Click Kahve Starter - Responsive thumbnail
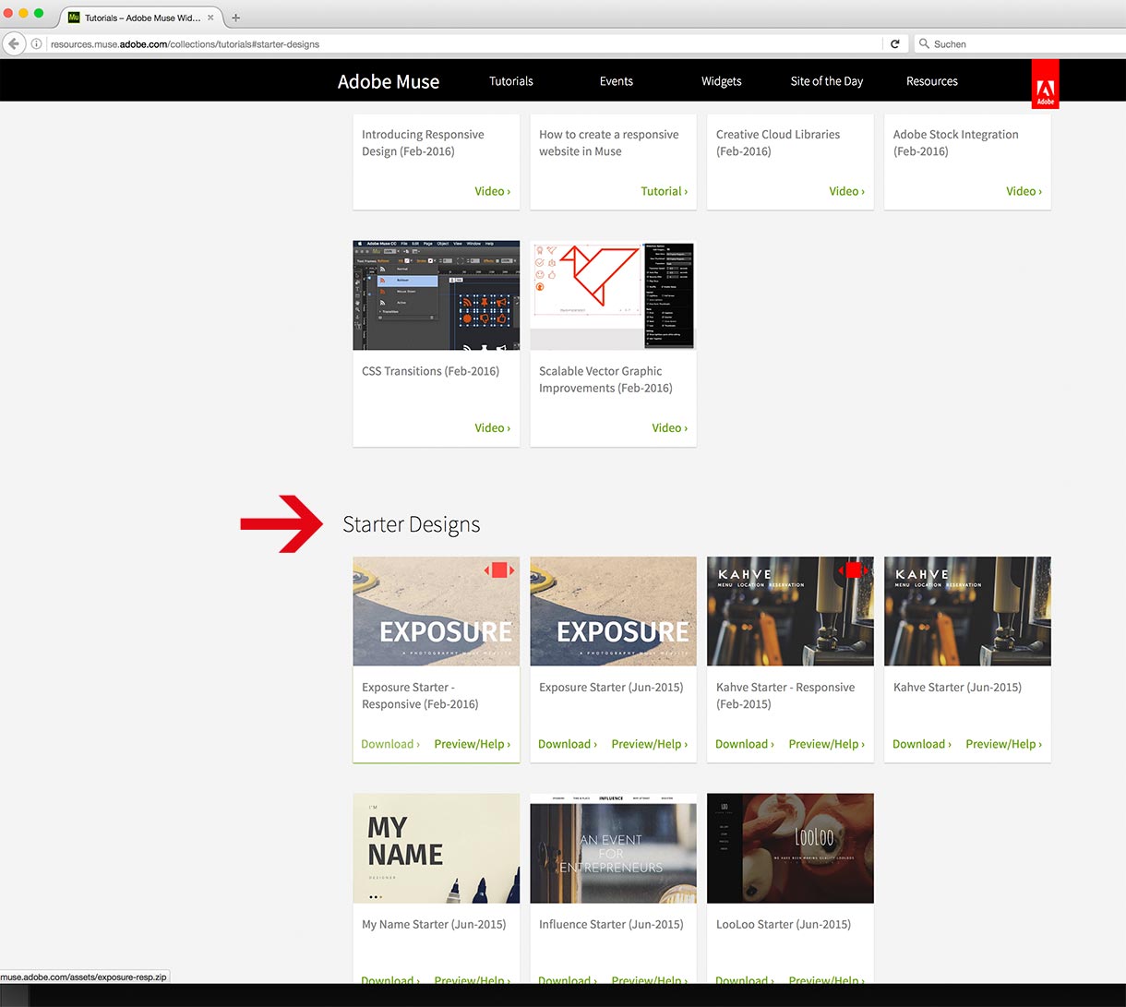1126x1007 pixels. point(790,611)
